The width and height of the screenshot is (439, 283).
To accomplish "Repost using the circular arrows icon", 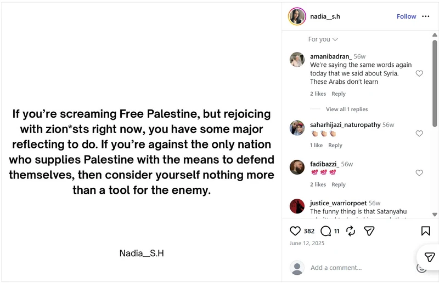I will click(351, 231).
